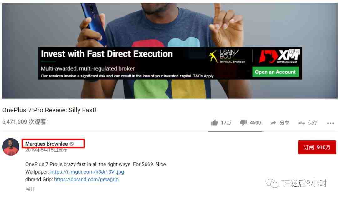Viewport: 338px width, 198px height.
Task: Click the verified badge next to Marques Brownlee
Action: click(72, 144)
